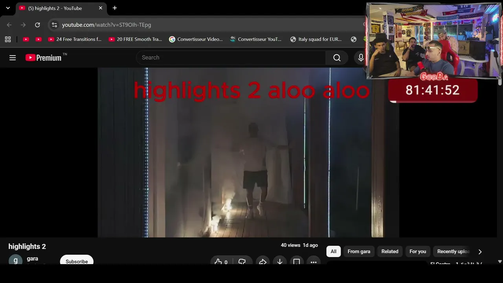The image size is (503, 283).
Task: Select the For you filter chip
Action: coord(418,252)
